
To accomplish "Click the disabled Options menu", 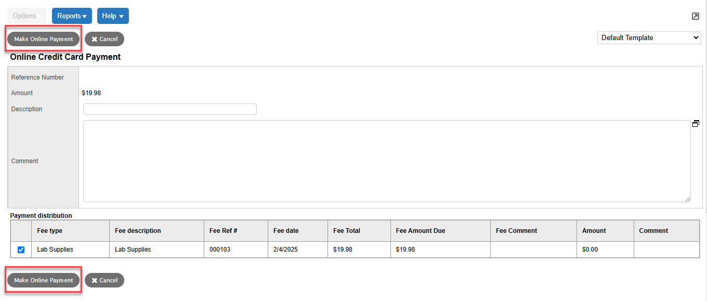I will pyautogui.click(x=27, y=16).
